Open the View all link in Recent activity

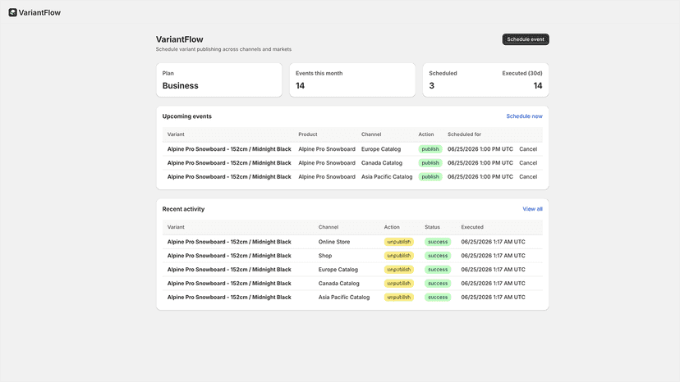pos(532,209)
